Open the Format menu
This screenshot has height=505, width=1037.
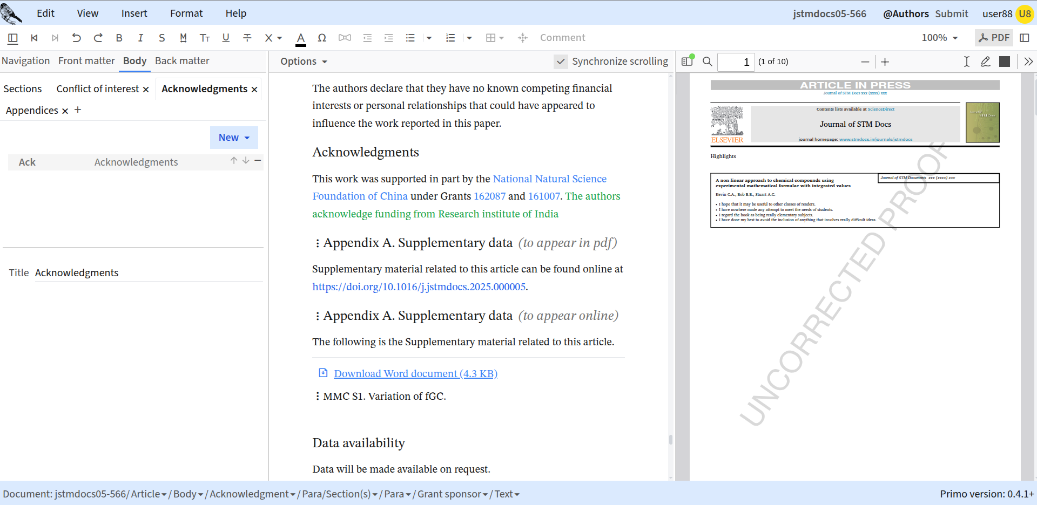click(x=186, y=13)
